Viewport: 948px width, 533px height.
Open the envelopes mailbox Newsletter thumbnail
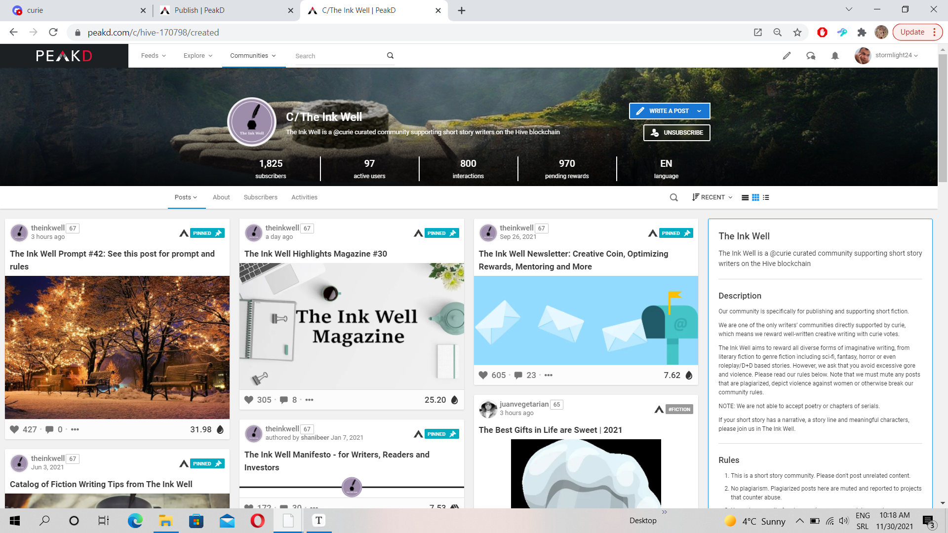[x=586, y=320]
